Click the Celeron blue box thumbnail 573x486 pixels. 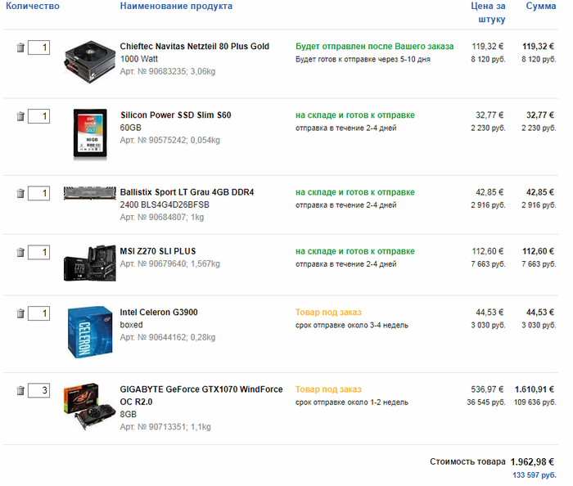click(x=90, y=332)
